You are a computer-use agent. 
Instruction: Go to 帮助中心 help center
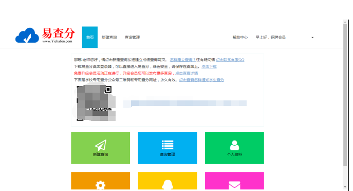[240, 38]
